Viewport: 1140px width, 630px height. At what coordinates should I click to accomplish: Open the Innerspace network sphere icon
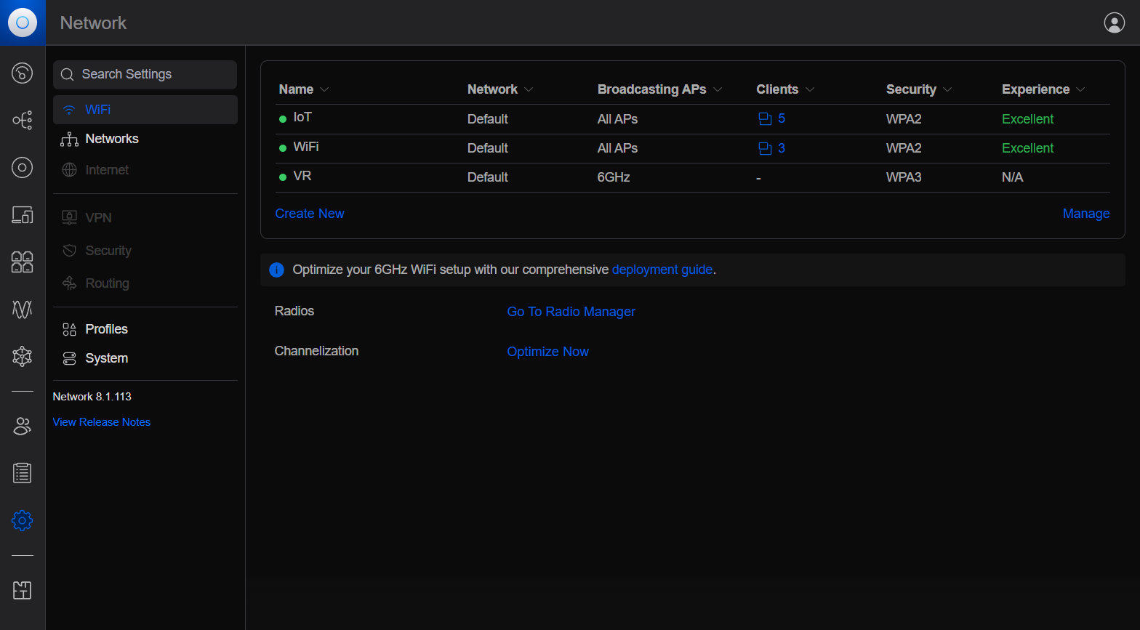[23, 356]
